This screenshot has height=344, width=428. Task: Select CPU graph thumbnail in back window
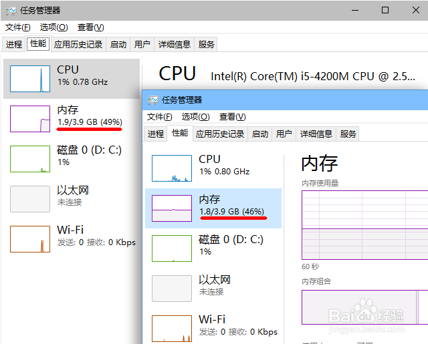(30, 79)
